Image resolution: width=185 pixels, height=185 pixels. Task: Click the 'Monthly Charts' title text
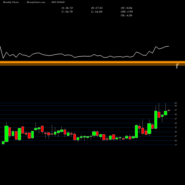(11, 2)
